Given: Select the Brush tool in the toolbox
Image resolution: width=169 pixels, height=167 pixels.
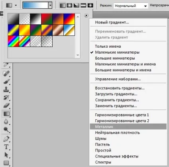Looking at the screenshot, I should [6, 81].
